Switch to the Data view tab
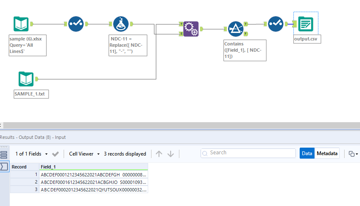This screenshot has height=206, width=360. (307, 153)
